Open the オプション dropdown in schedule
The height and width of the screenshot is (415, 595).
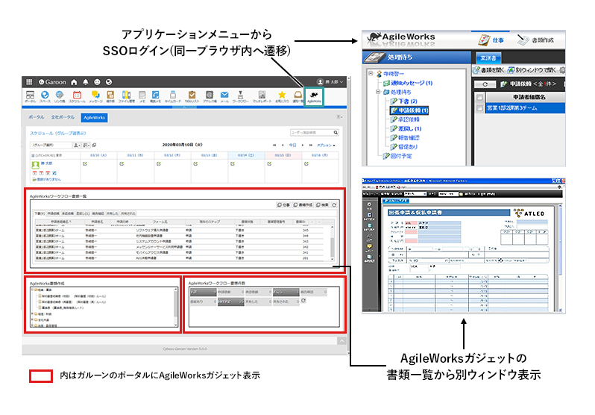(326, 145)
